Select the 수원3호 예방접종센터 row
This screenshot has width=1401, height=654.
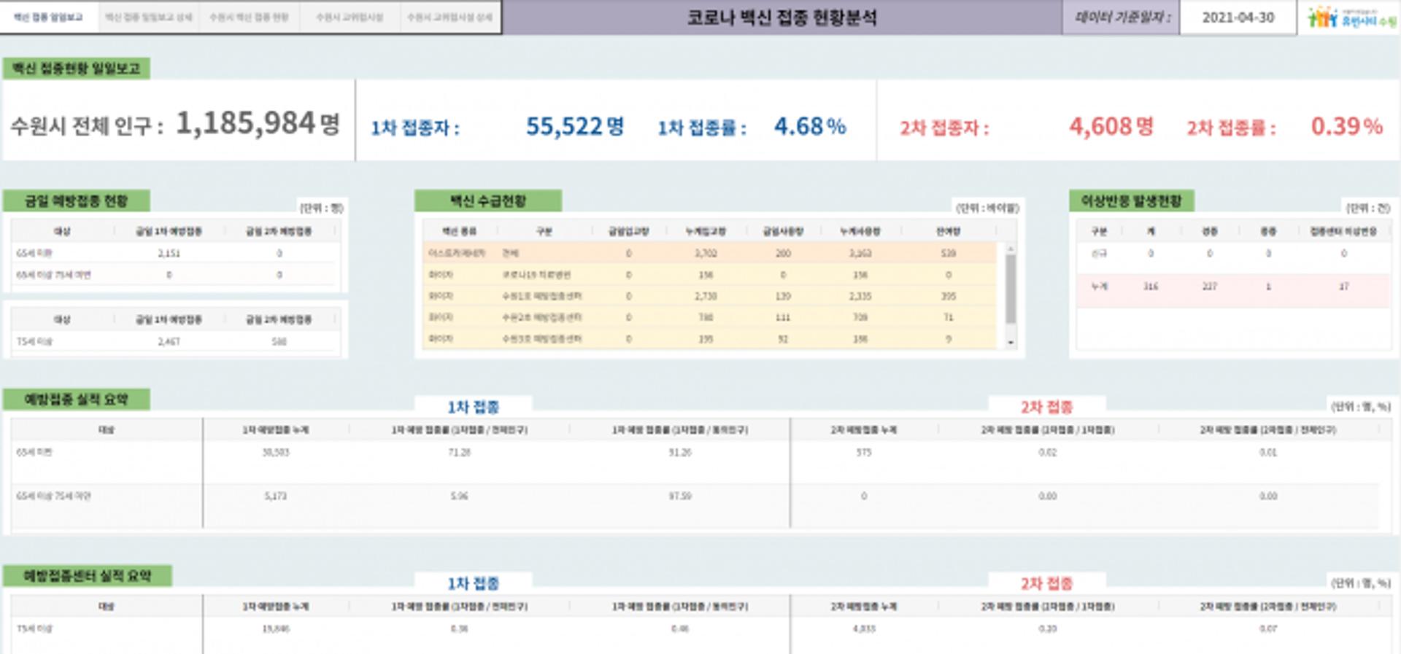pos(710,338)
